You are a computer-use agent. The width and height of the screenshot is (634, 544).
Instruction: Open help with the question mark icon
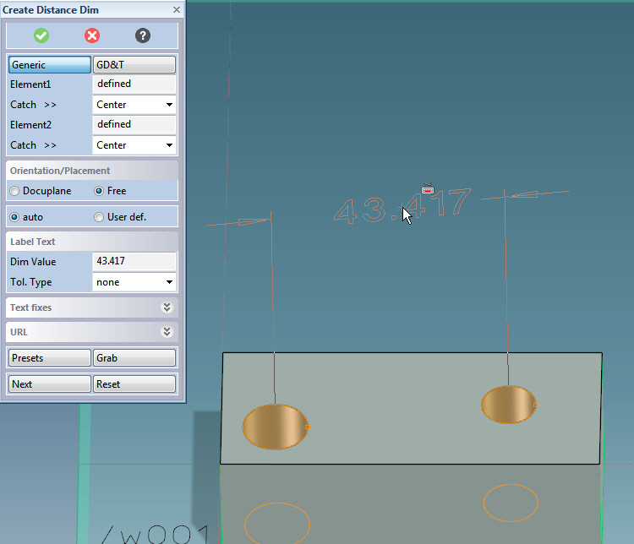pyautogui.click(x=143, y=35)
